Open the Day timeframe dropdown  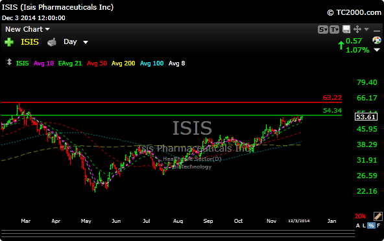tap(75, 42)
